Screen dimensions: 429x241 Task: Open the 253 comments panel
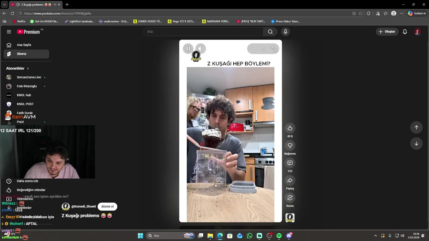[290, 163]
